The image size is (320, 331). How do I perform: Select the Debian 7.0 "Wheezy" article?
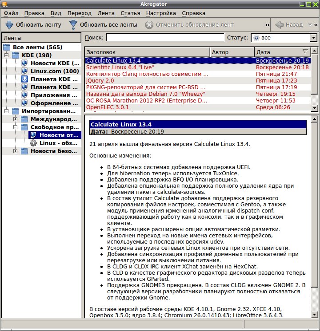[x=198, y=94]
